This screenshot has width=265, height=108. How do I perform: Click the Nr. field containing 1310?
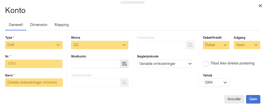(34, 64)
